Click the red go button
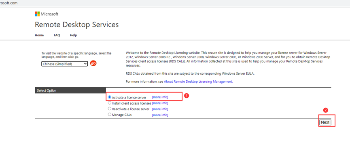This screenshot has height=153, width=350. coord(93,63)
